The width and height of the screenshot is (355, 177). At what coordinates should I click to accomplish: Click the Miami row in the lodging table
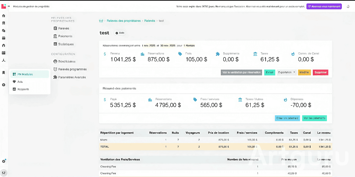216,140
